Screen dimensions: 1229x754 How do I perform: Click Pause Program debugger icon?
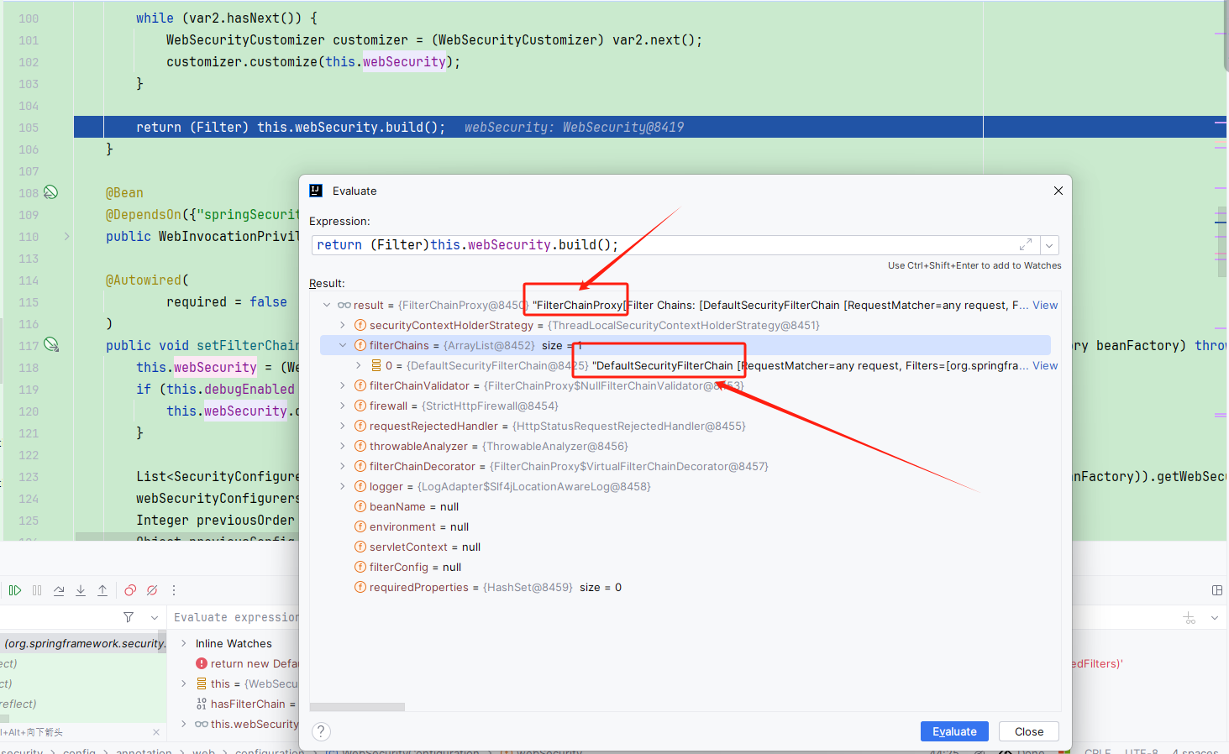pos(37,590)
